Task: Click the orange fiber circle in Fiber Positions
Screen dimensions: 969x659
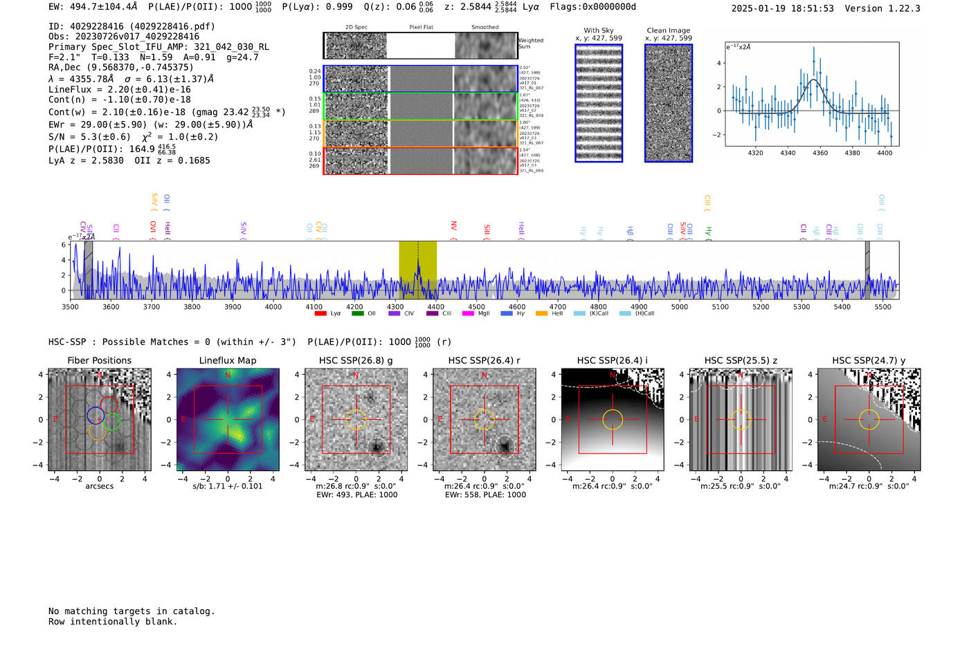Action: 98,431
